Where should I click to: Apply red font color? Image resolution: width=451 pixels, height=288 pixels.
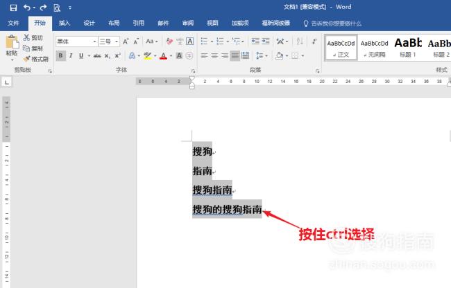click(163, 55)
